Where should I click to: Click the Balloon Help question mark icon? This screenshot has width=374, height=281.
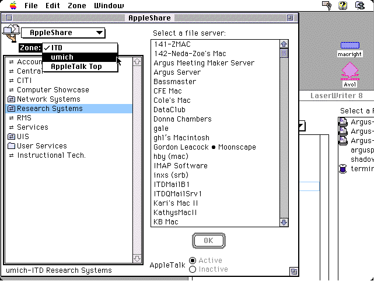point(343,5)
